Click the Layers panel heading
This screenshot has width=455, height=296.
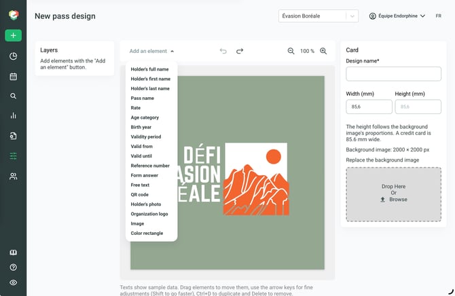(x=49, y=50)
